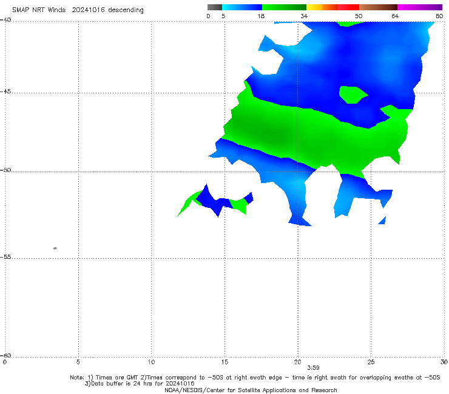Click the color bar label "34"
Screen dimensions: 449x394
(x=304, y=16)
